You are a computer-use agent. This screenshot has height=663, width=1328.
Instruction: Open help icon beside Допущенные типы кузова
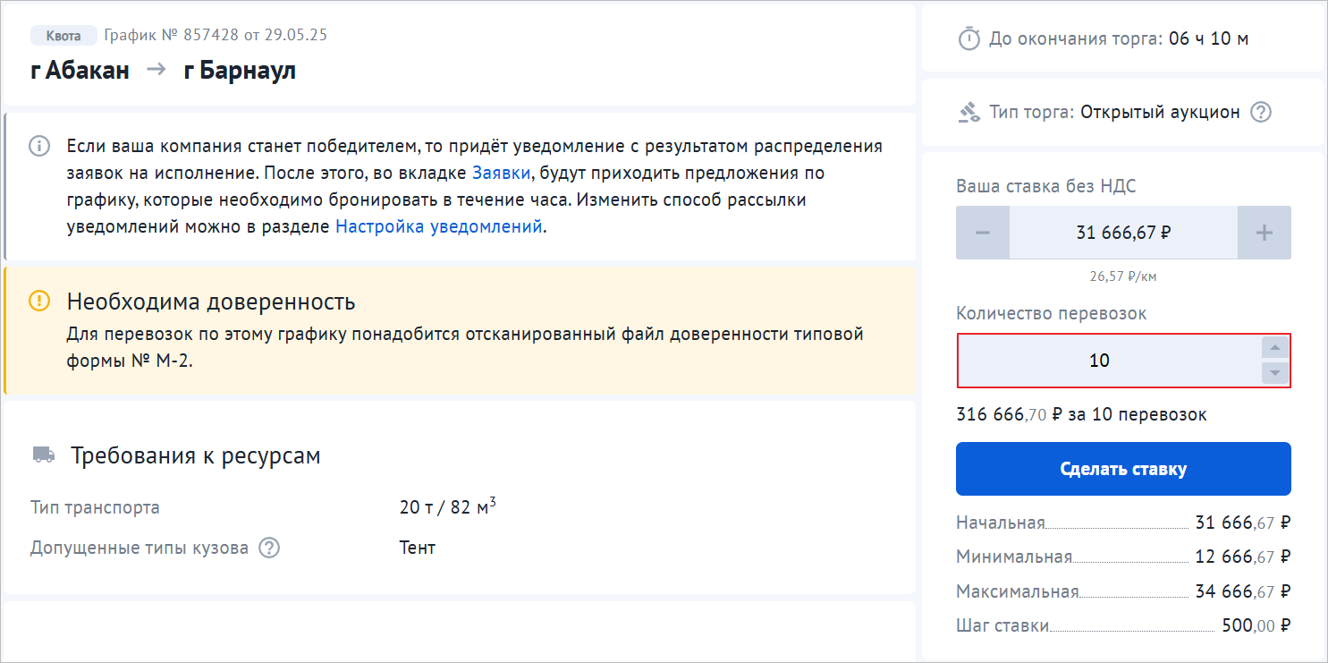[x=269, y=548]
